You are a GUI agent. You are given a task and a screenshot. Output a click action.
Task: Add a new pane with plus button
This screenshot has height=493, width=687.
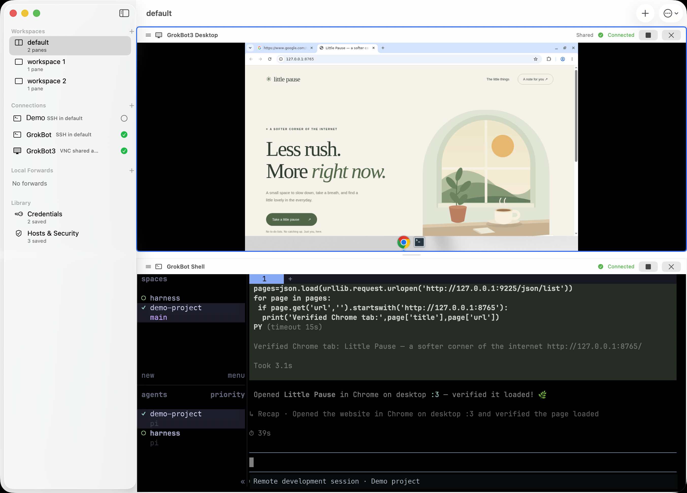(645, 13)
